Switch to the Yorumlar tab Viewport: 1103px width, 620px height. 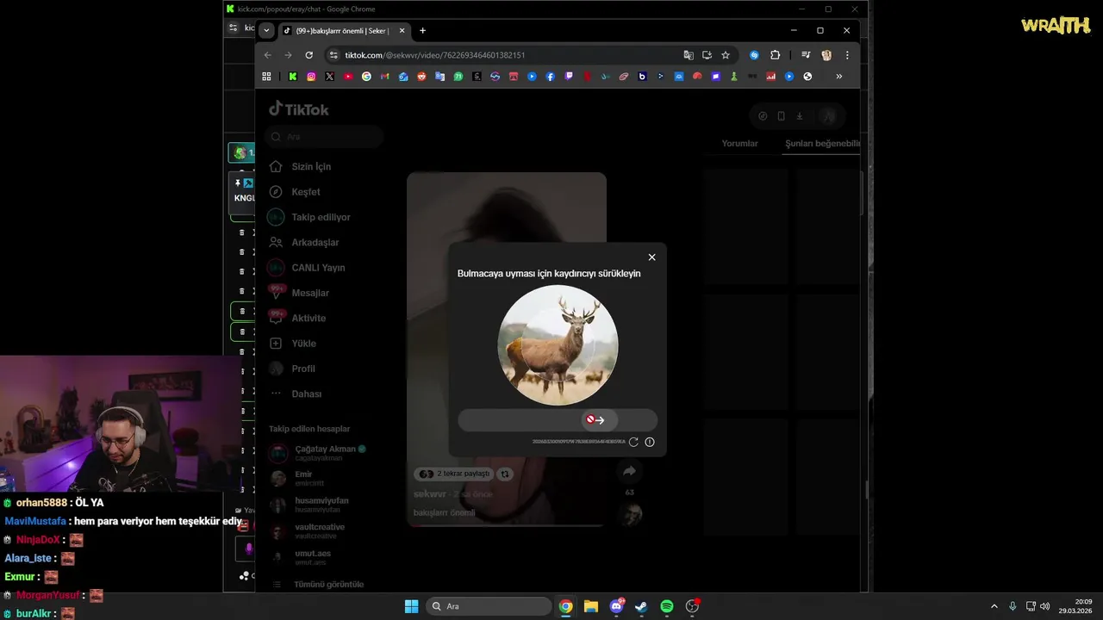click(739, 144)
